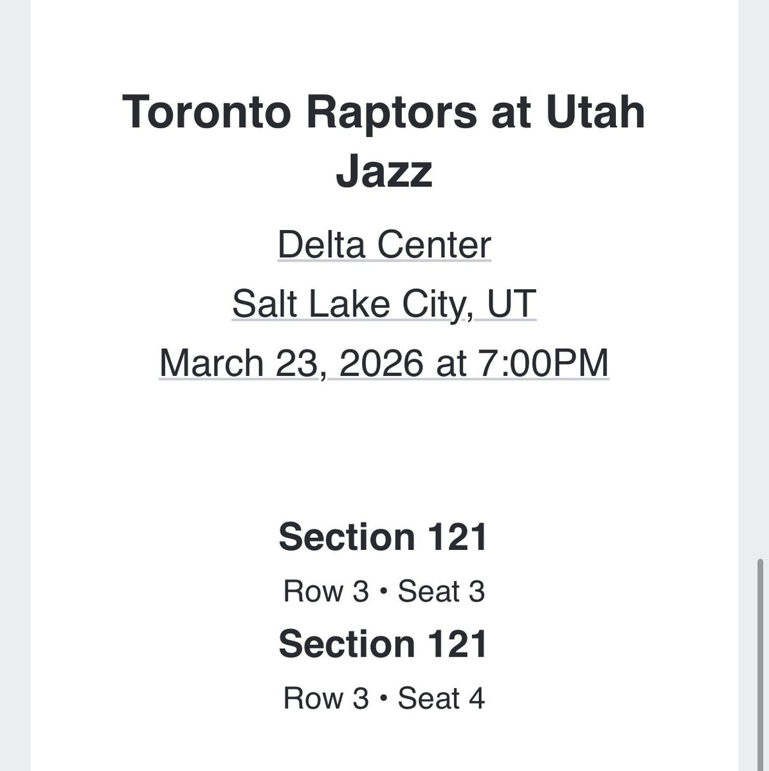Click Row 3 in the first ticket

tap(326, 592)
